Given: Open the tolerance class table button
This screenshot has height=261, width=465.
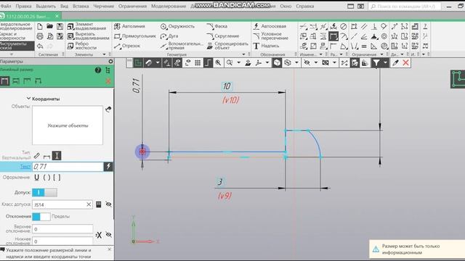Looking at the screenshot, I should (99, 204).
